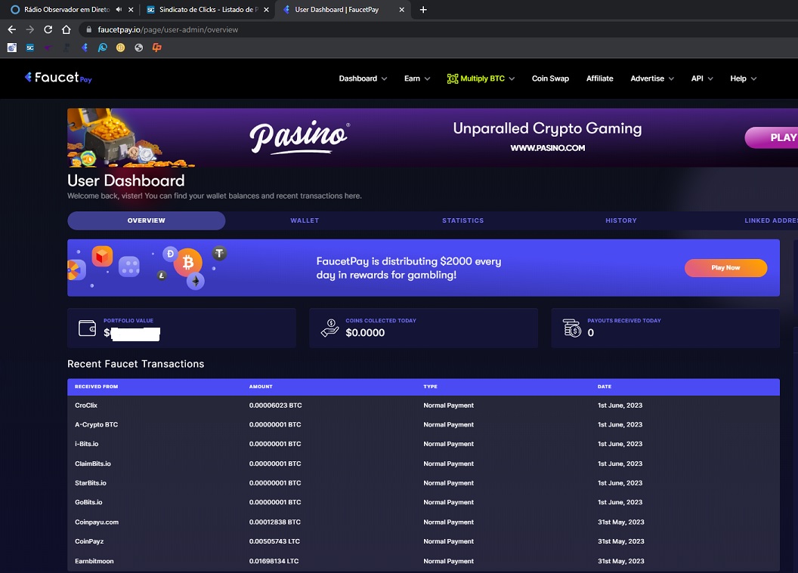
Task: Click the RECEIVED FROM column header
Action: click(x=96, y=387)
